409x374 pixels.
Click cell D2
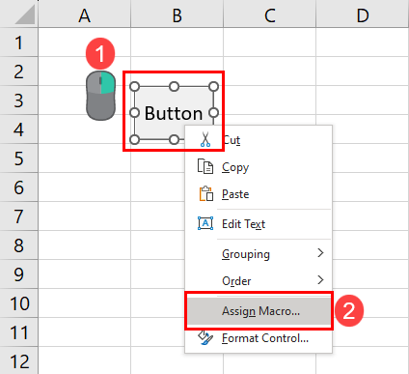(x=363, y=72)
